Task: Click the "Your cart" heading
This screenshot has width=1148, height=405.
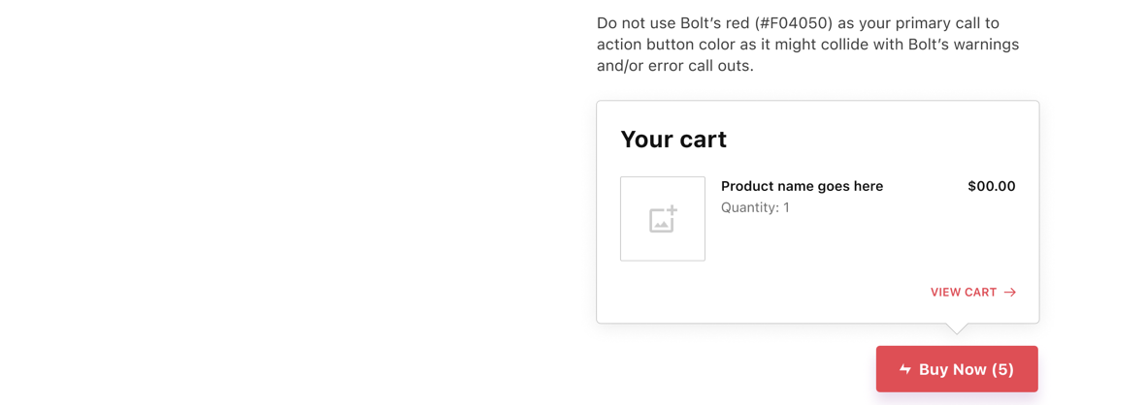Action: 673,139
